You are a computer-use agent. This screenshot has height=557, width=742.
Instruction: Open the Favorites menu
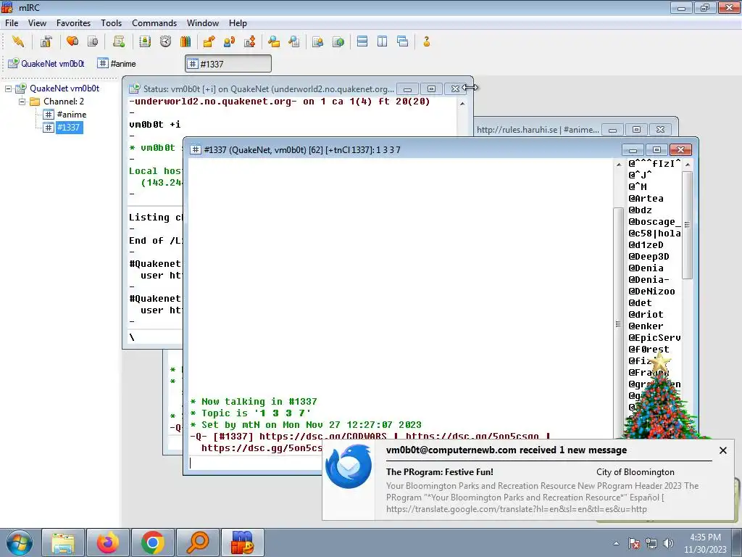tap(73, 23)
